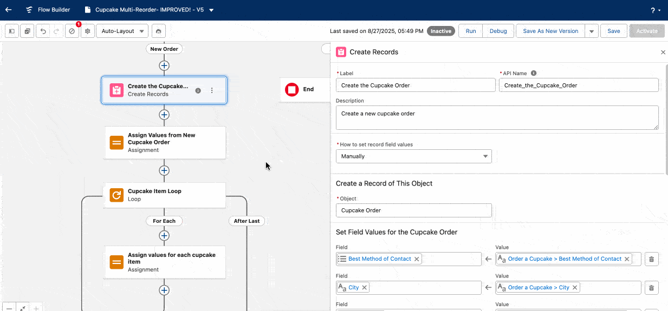Click the API Name info icon
This screenshot has width=668, height=311.
534,73
